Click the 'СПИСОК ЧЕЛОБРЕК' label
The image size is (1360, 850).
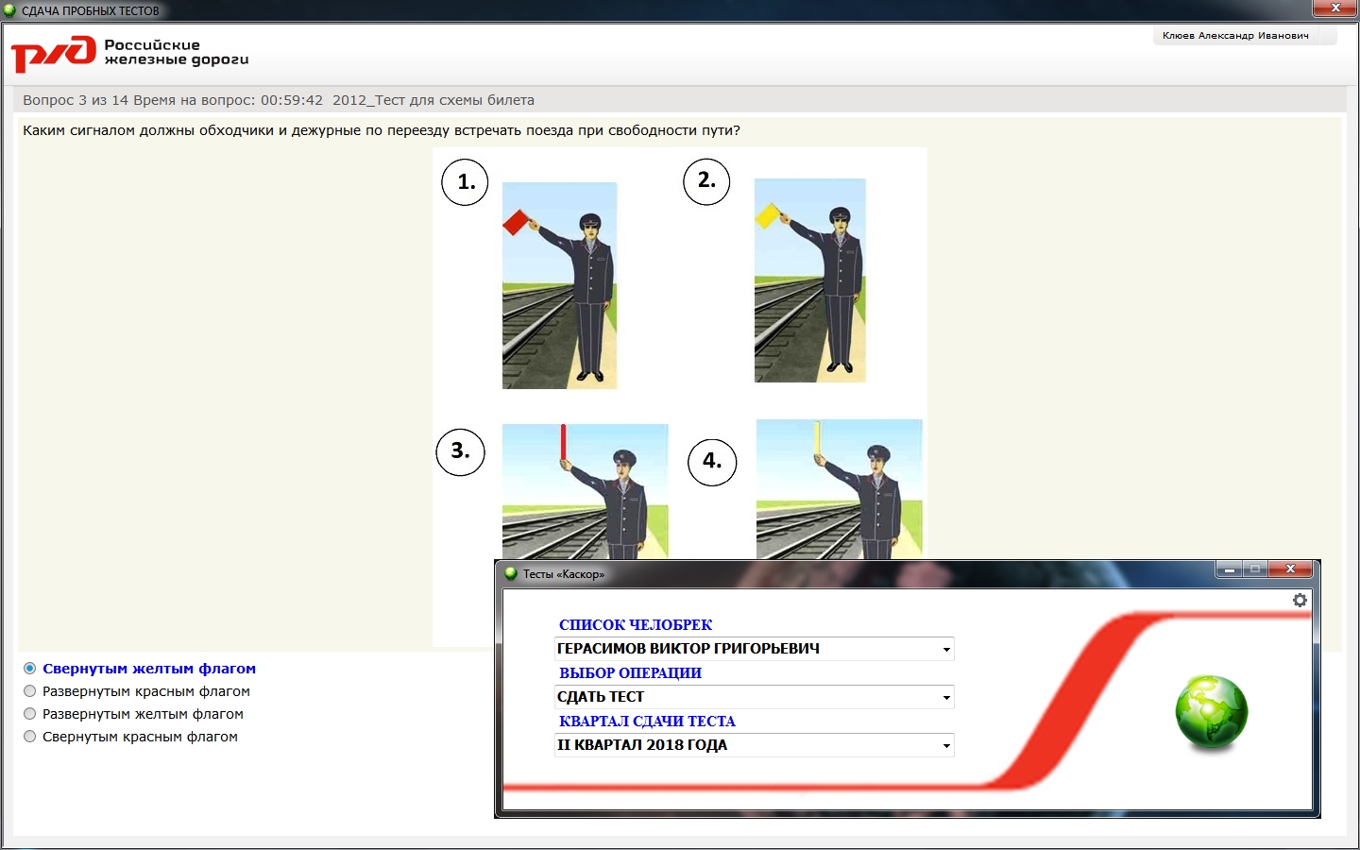[x=636, y=625]
